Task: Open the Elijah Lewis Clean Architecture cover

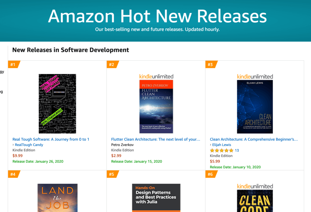Action: point(255,107)
